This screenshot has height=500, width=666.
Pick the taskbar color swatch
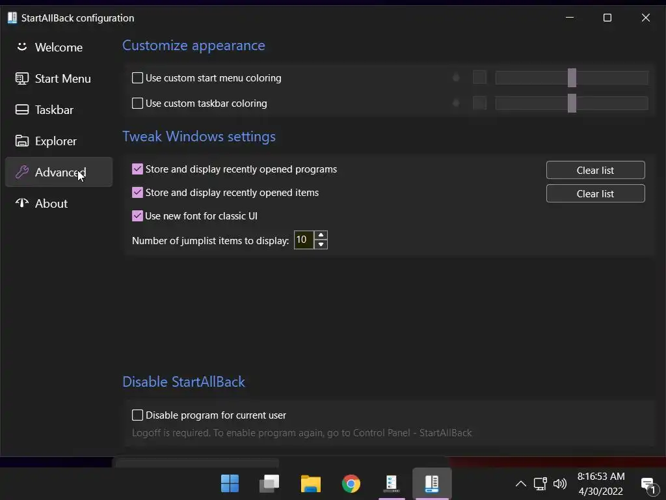click(479, 103)
